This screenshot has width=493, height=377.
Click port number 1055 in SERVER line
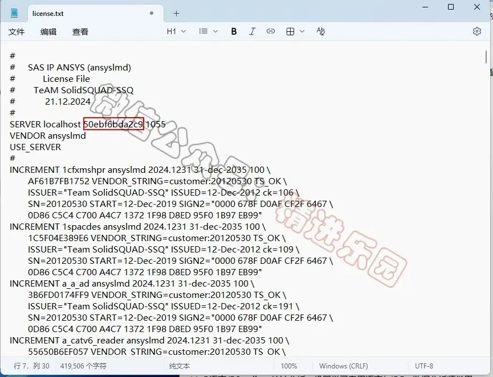pos(156,124)
